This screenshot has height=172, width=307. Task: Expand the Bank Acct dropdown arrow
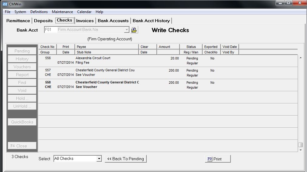point(127,30)
